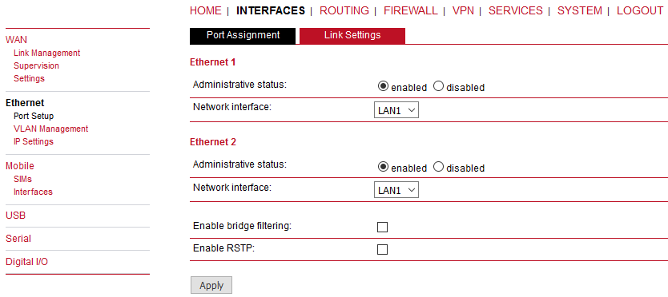Open Ethernet 1 network interface dropdown

[x=396, y=110]
